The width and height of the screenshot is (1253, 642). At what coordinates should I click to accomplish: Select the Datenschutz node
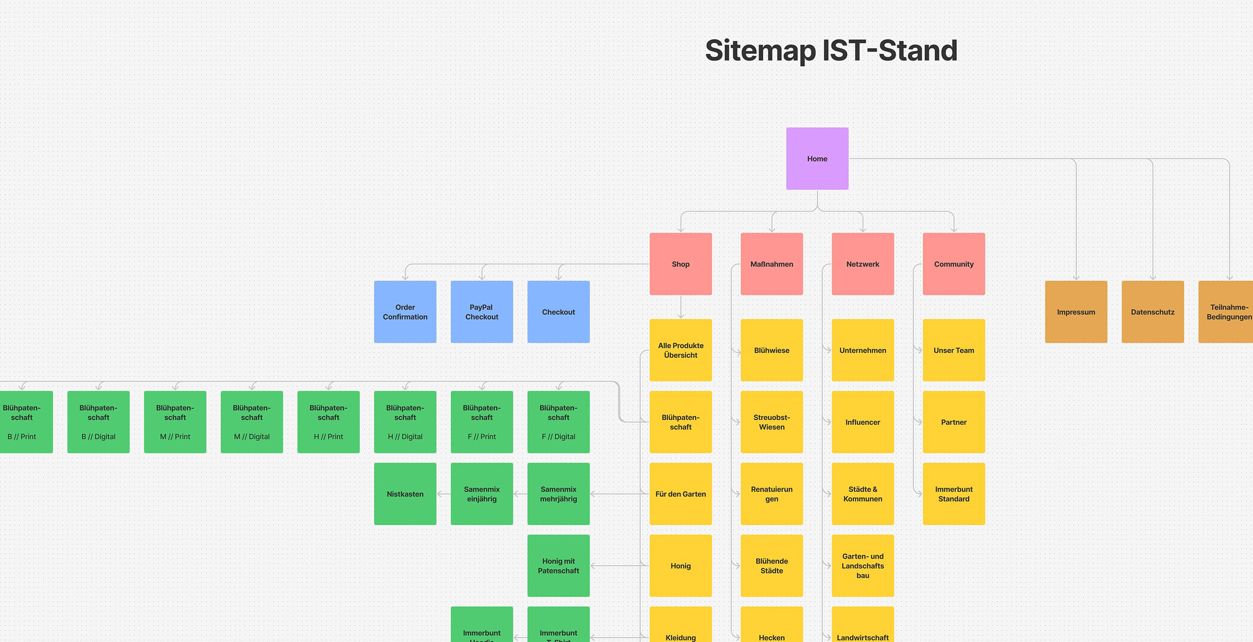pyautogui.click(x=1153, y=312)
